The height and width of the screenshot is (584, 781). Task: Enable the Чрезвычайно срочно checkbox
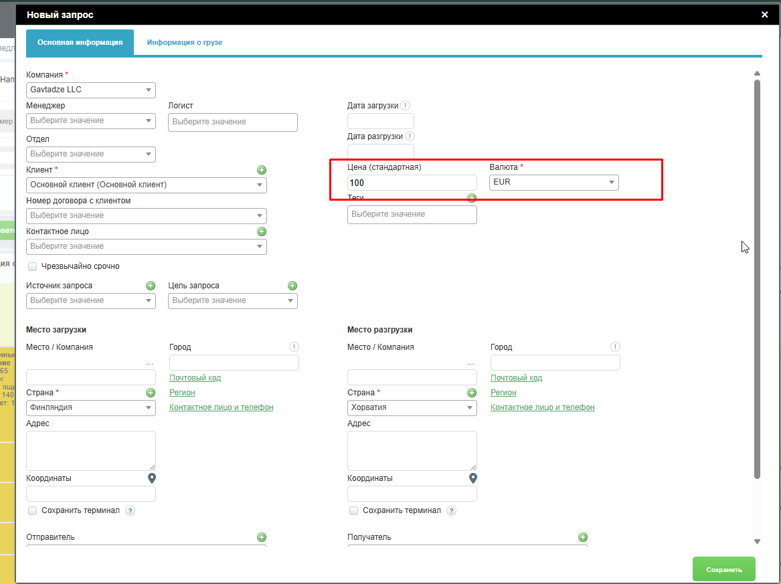33,266
